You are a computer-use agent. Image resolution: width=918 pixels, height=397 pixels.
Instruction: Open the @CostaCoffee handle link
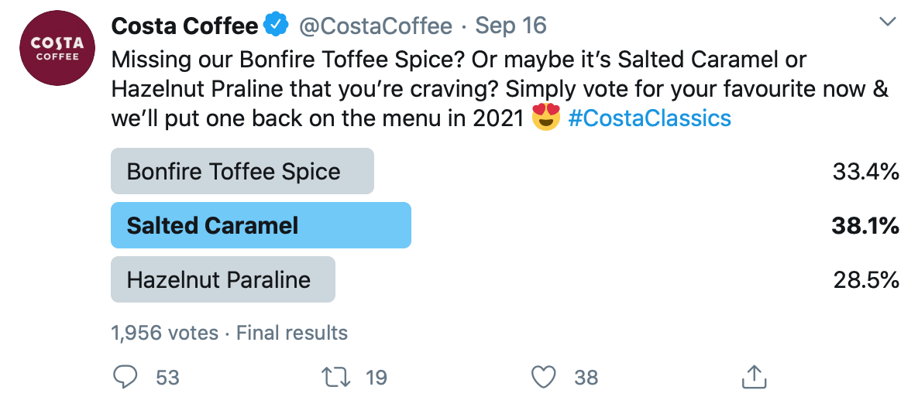coord(376,26)
